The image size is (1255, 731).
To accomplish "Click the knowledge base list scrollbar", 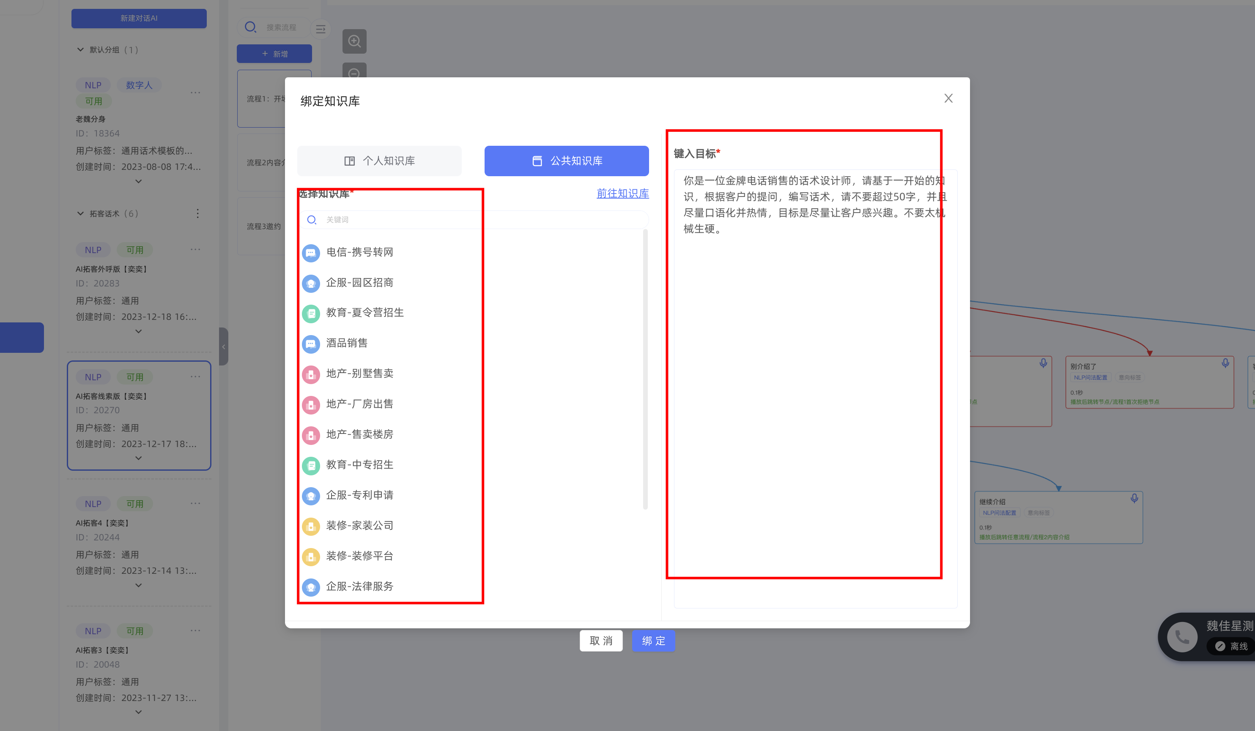I will [645, 368].
